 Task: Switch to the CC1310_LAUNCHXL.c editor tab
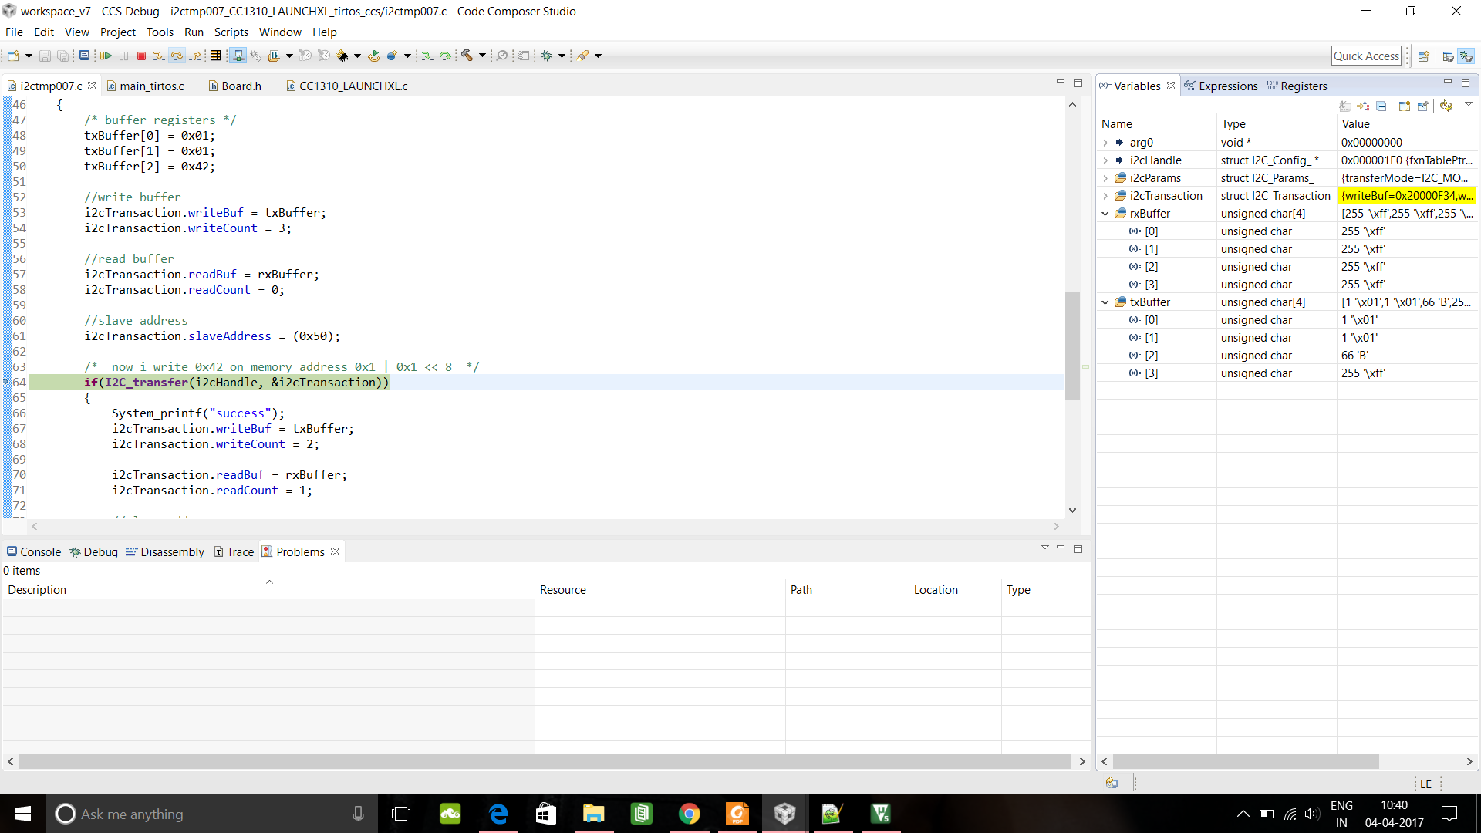[x=353, y=86]
